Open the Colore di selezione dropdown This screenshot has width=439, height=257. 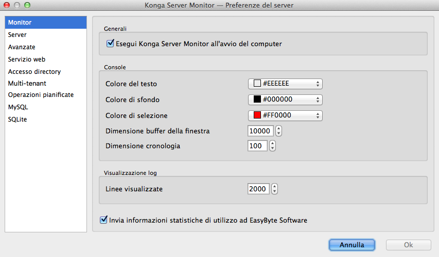(285, 115)
